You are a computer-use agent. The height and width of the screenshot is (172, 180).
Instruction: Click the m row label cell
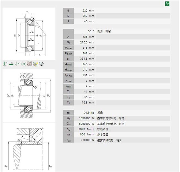pos(68,113)
